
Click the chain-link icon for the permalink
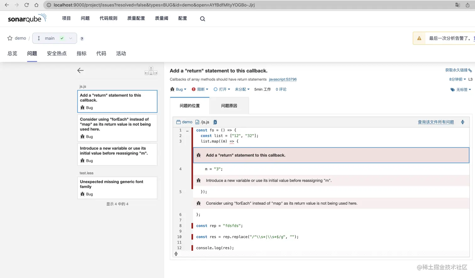click(470, 71)
